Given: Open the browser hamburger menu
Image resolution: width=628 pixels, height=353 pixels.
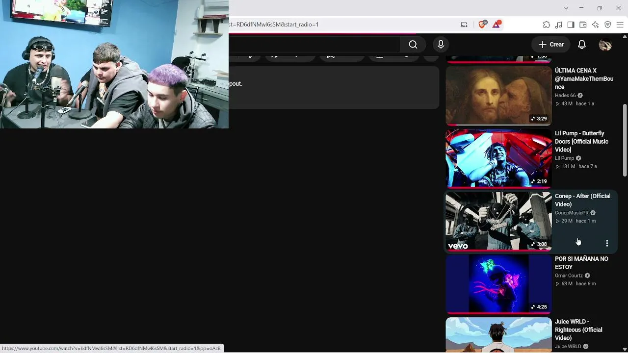Looking at the screenshot, I should (x=620, y=25).
